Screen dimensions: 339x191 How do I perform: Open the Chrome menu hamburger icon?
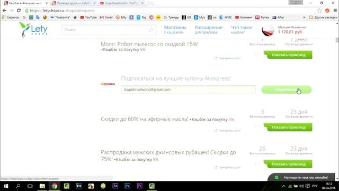click(335, 11)
